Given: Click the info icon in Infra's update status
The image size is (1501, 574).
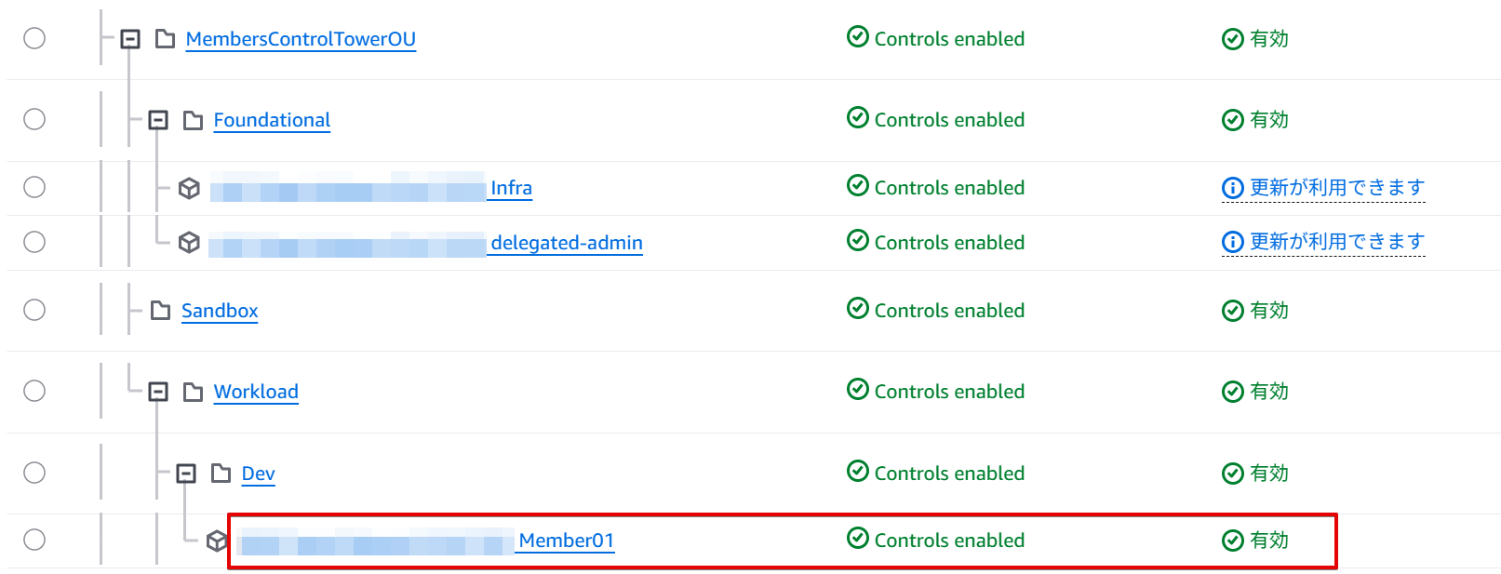Looking at the screenshot, I should [1232, 188].
